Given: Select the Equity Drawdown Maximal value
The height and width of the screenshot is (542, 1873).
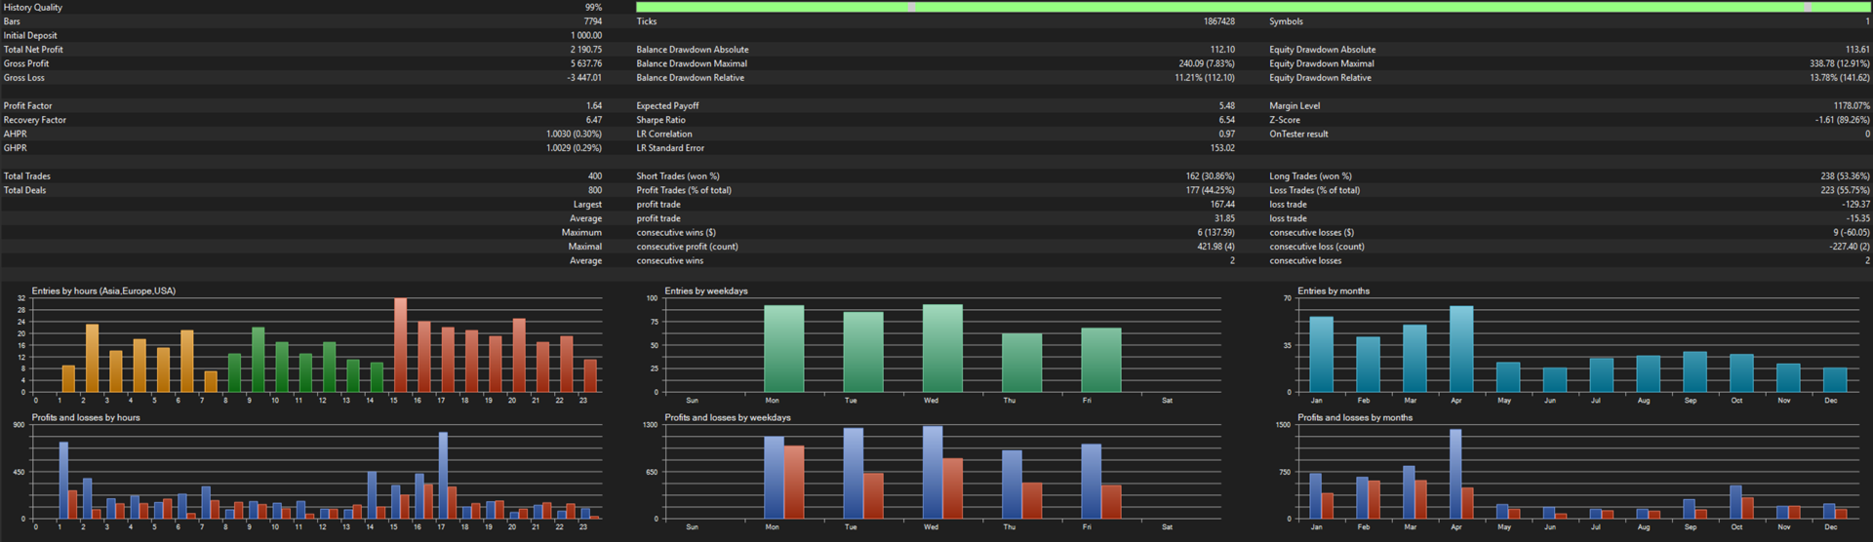Looking at the screenshot, I should click(1839, 63).
